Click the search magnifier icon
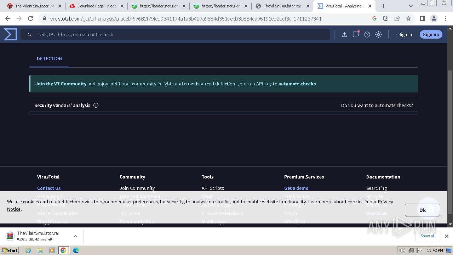Viewport: 453px width, 255px height. pos(30,34)
